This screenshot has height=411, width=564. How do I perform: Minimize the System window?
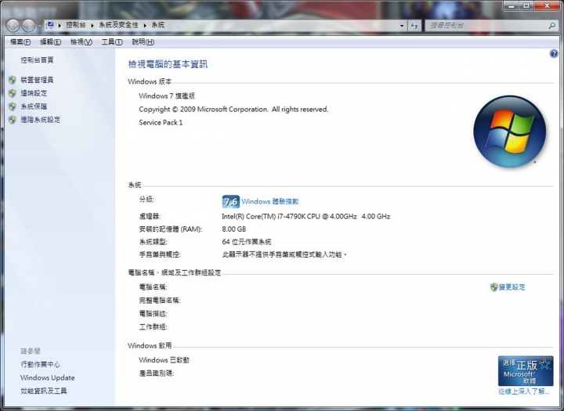511,5
